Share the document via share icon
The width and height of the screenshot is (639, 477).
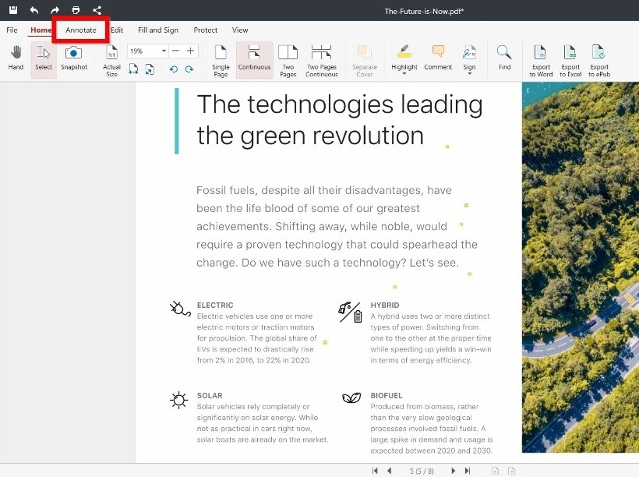[x=97, y=10]
